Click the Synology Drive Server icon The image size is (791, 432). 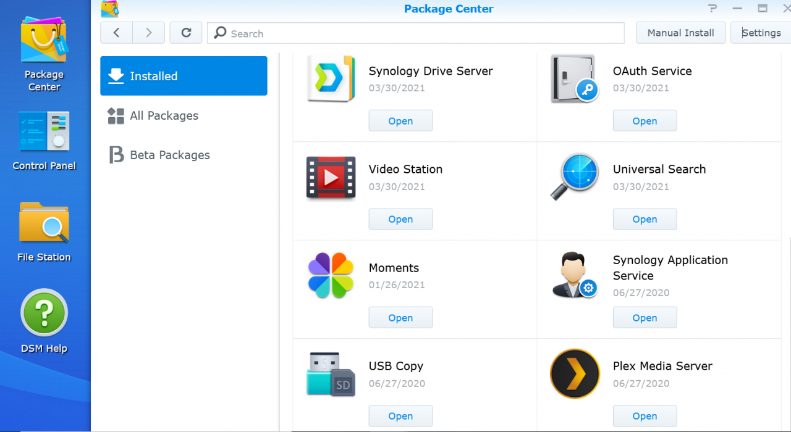[x=331, y=78]
